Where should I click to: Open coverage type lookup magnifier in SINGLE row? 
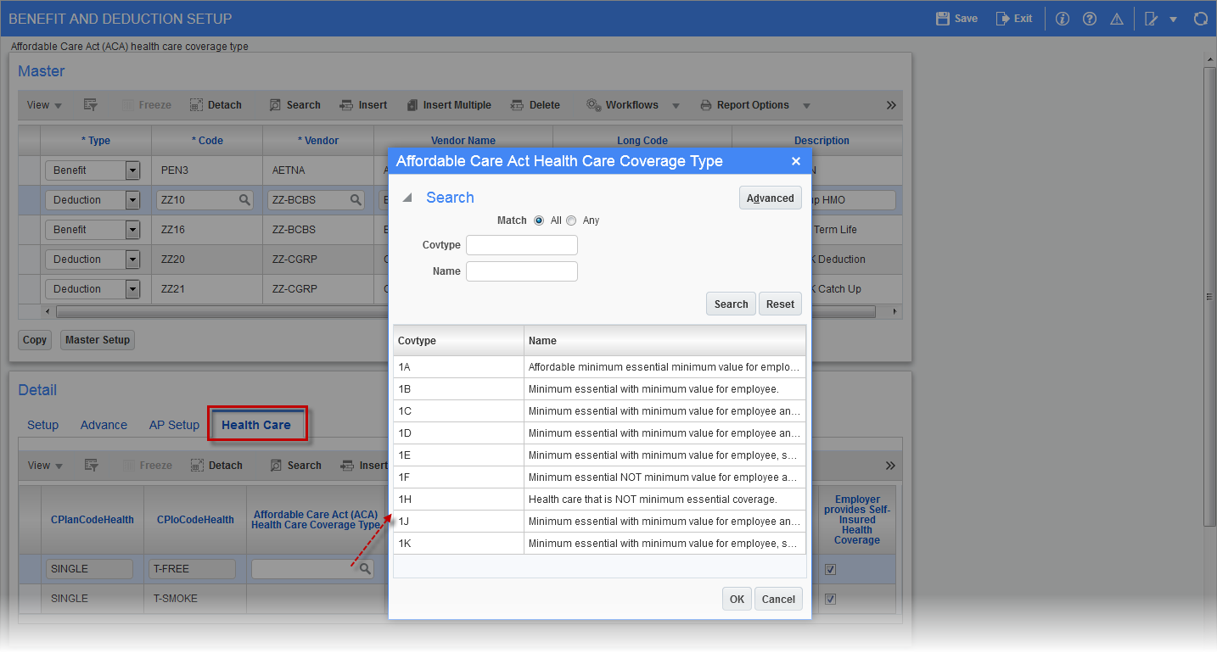coord(365,569)
